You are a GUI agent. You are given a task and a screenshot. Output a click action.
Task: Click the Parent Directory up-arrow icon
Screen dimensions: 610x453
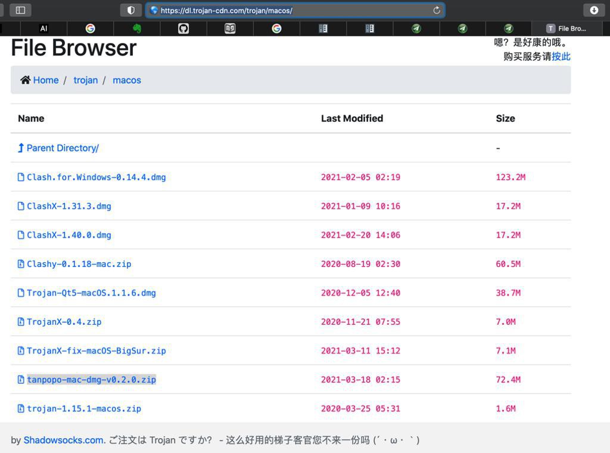[21, 148]
